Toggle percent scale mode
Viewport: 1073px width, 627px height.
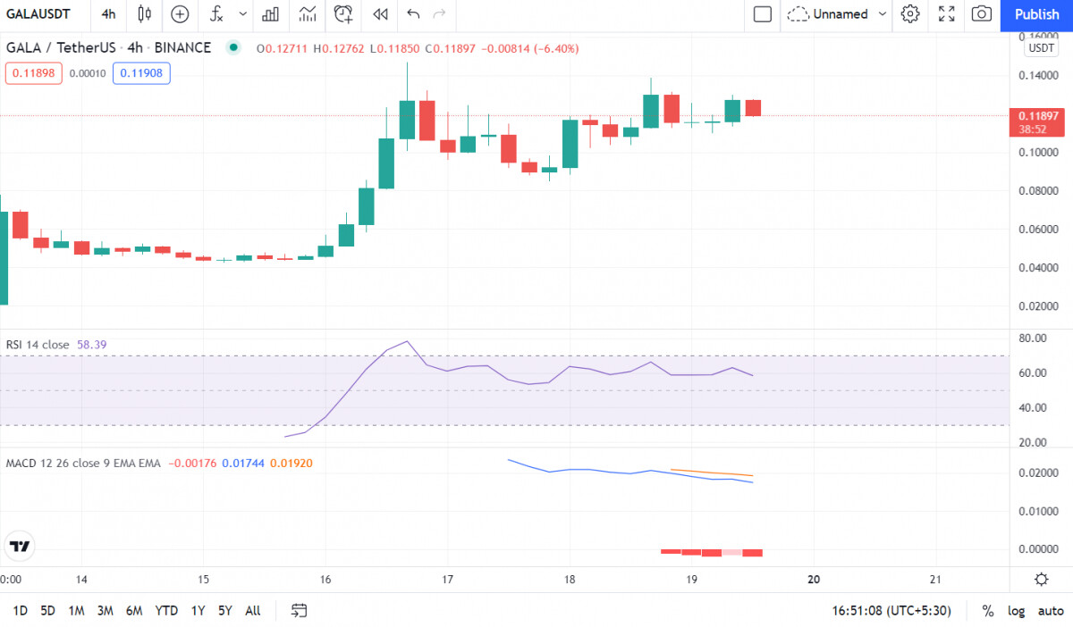pyautogui.click(x=988, y=611)
